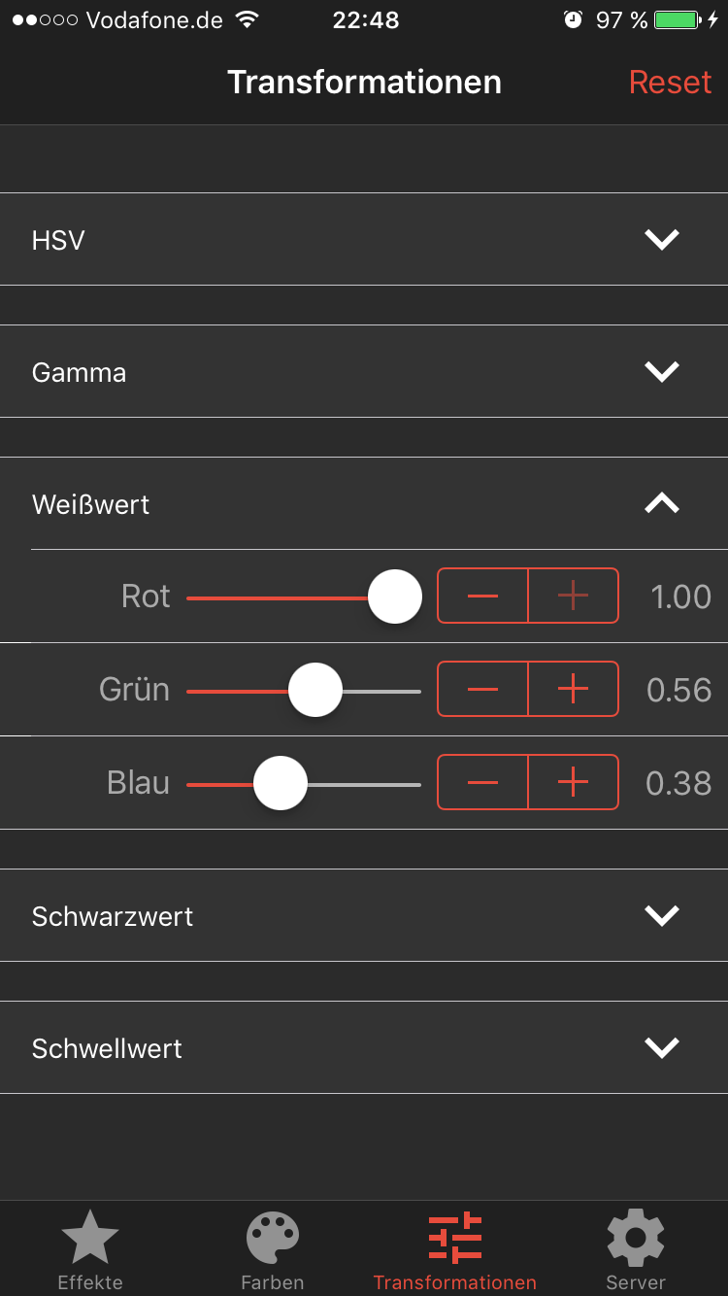Click the Blau slider knob
The image size is (728, 1296).
pos(281,783)
